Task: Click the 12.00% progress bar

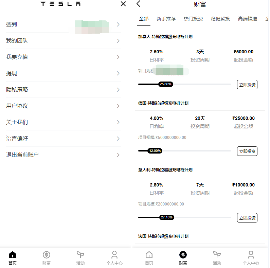Action: (184, 151)
